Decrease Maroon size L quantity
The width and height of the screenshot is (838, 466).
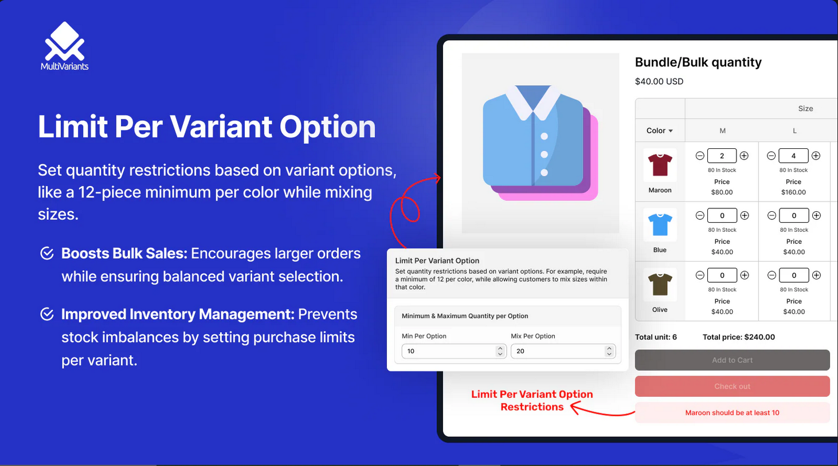(x=772, y=156)
